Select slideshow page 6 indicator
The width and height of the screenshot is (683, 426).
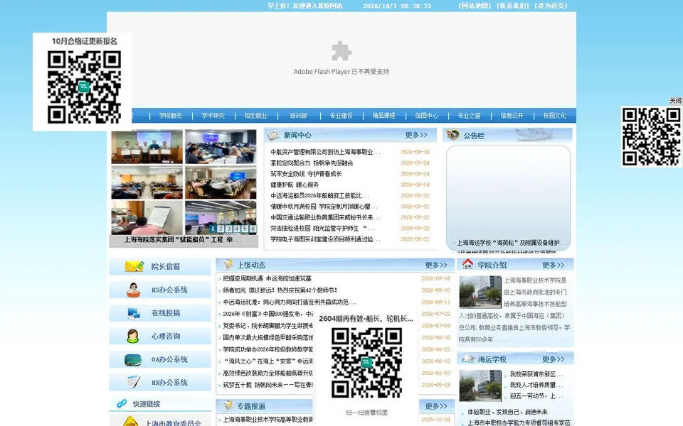tap(253, 229)
